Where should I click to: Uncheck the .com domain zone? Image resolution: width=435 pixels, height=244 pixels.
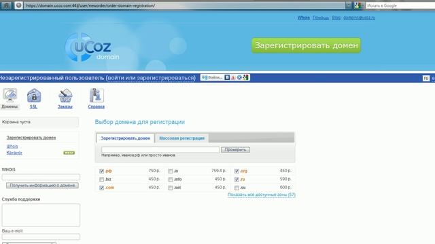pos(101,188)
